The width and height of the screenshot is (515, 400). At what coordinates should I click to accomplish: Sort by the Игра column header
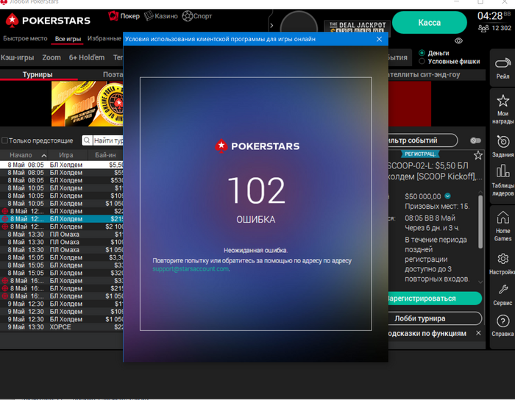[66, 155]
